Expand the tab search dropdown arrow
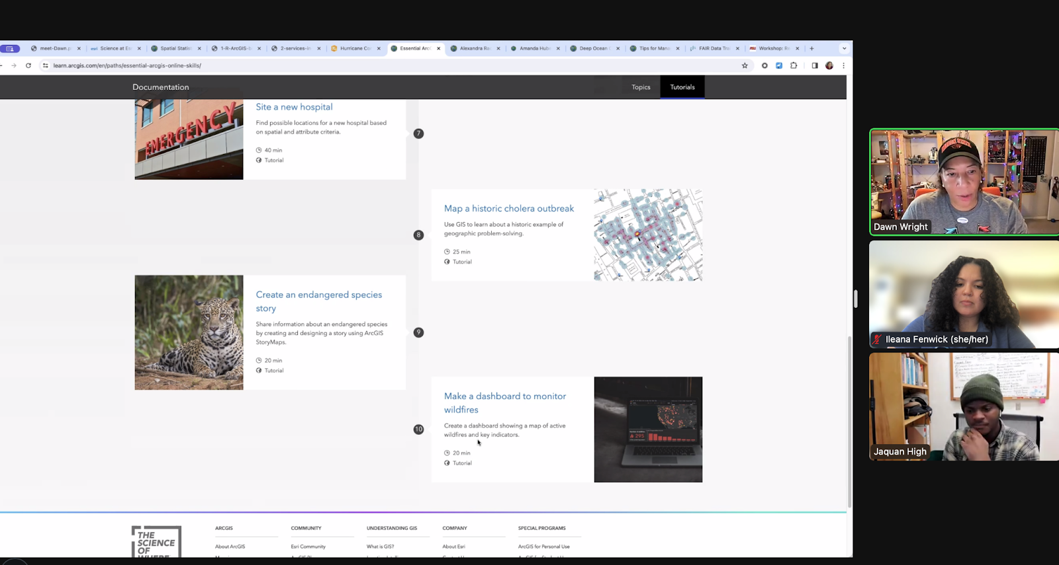Screen dimensions: 1059x565 click(x=844, y=48)
